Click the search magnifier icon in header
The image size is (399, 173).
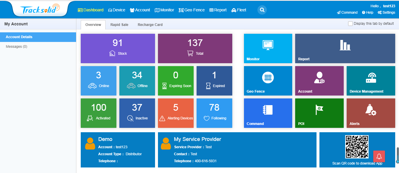pos(262,10)
